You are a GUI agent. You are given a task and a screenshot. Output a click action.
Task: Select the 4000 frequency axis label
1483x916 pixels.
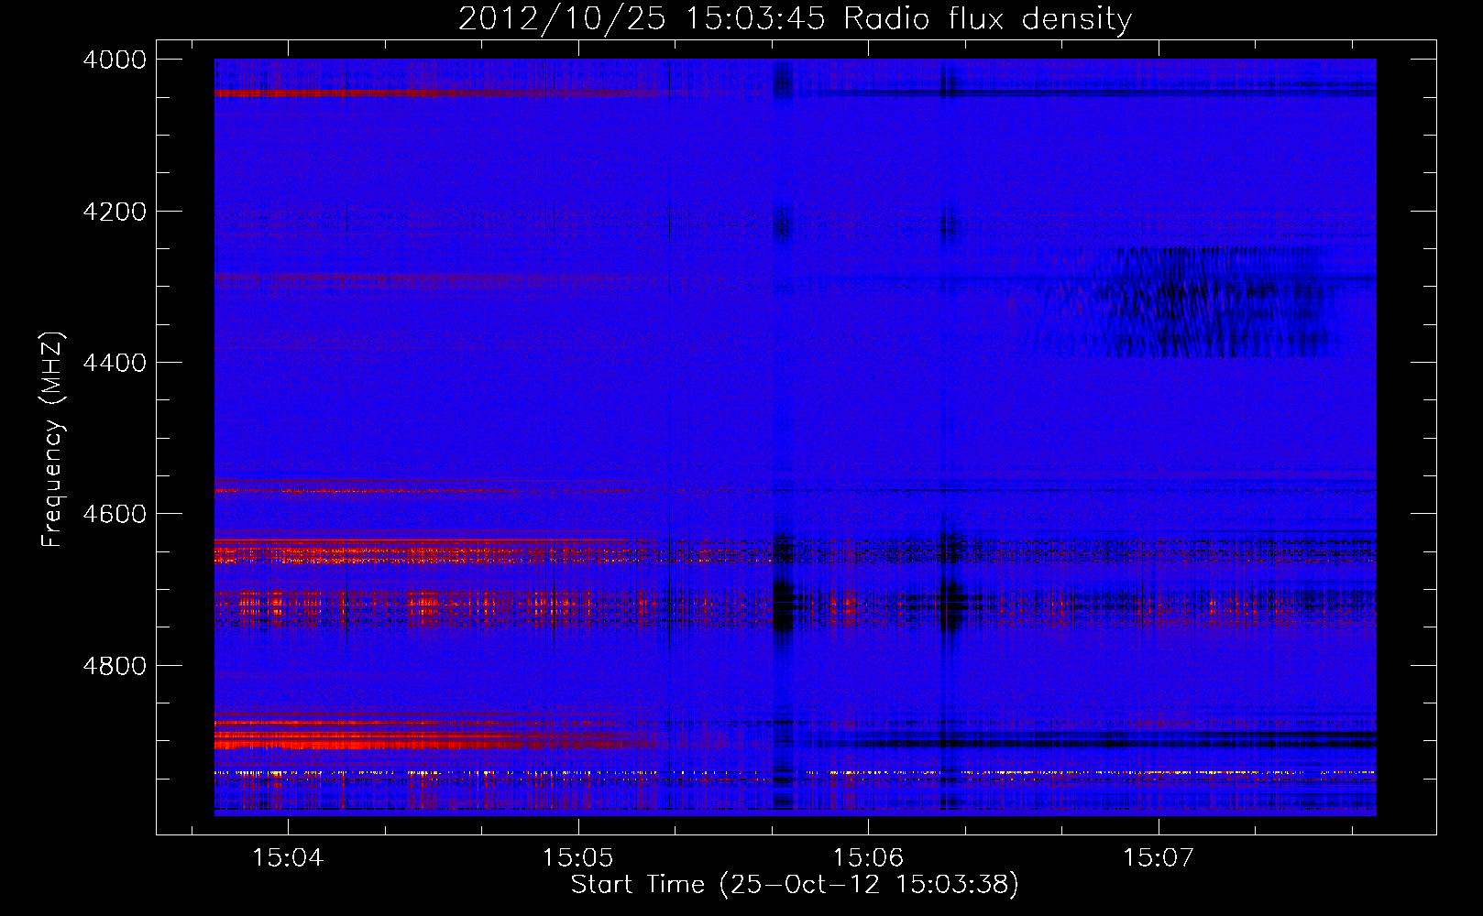click(x=115, y=60)
